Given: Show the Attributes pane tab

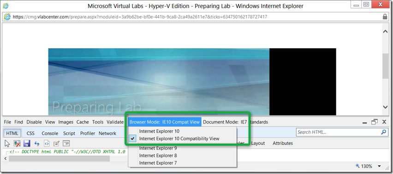Looking at the screenshot, I should [x=283, y=143].
